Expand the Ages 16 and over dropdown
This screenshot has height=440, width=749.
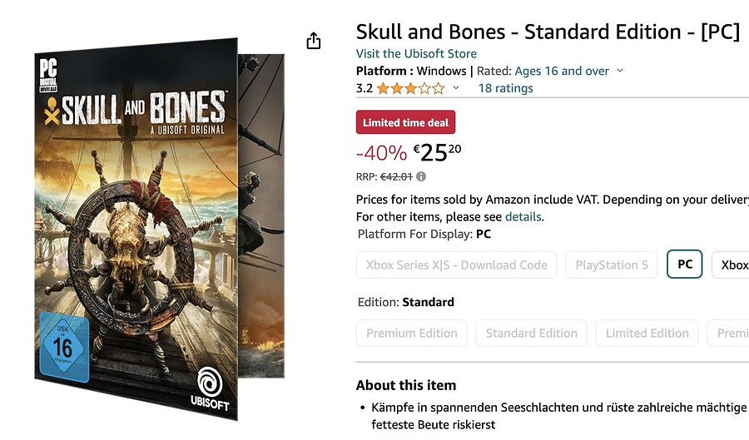pyautogui.click(x=619, y=72)
